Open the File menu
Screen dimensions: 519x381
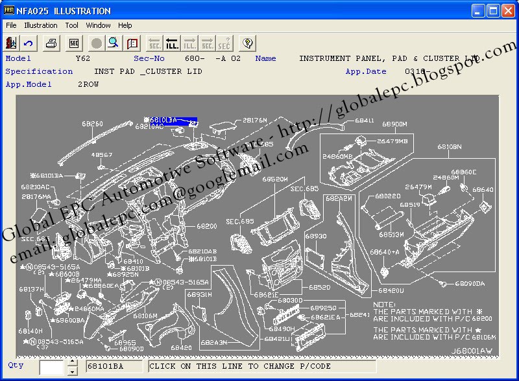tap(11, 25)
